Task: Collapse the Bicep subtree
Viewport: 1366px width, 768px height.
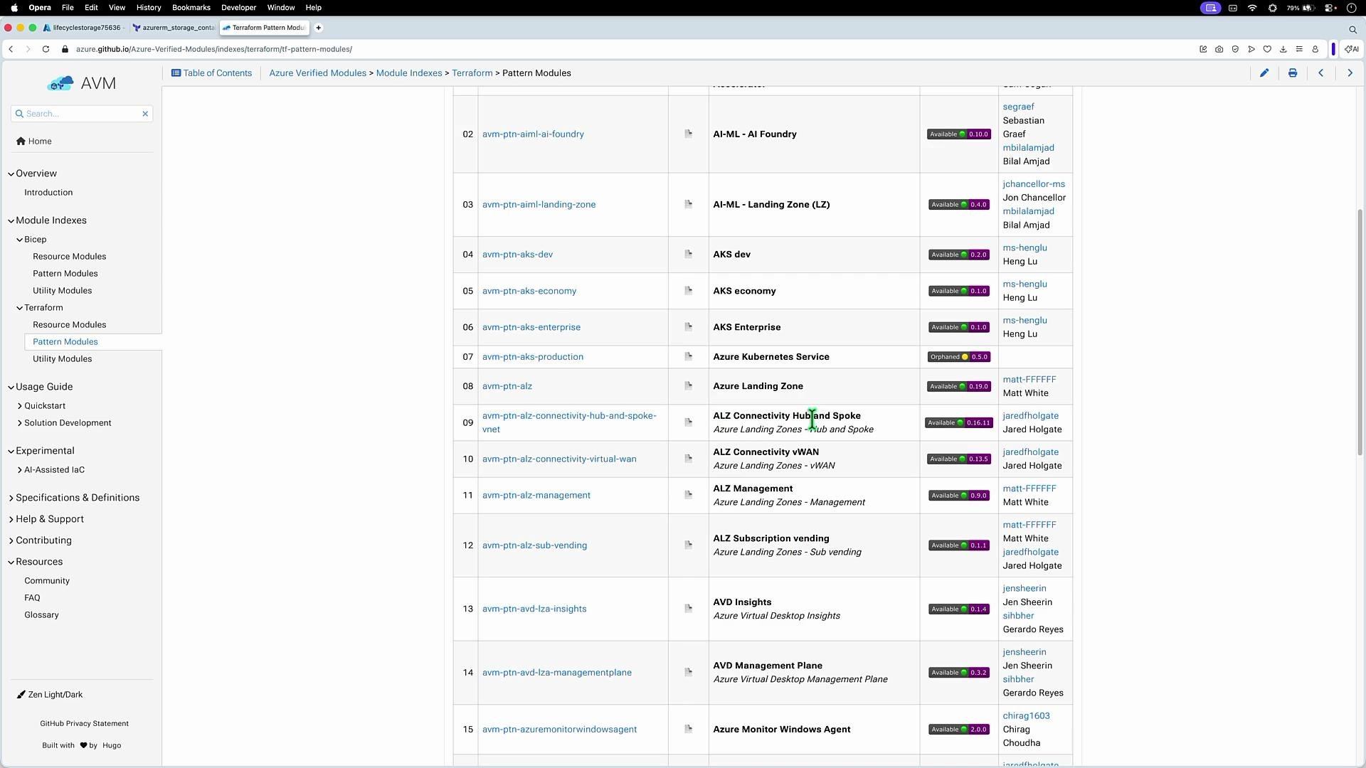Action: 20,240
